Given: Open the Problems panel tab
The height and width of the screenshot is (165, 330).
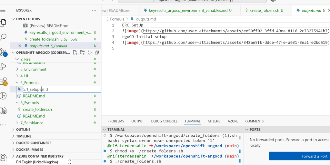Looking at the screenshot, I should pyautogui.click(x=116, y=121).
